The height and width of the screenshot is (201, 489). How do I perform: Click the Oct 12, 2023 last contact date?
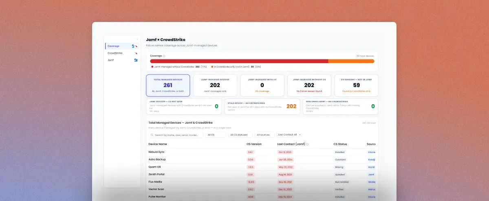pyautogui.click(x=285, y=152)
